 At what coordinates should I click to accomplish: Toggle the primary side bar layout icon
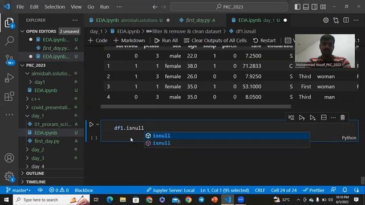(297, 7)
